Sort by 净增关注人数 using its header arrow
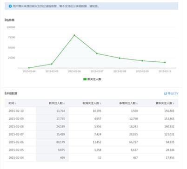 pos(137,104)
